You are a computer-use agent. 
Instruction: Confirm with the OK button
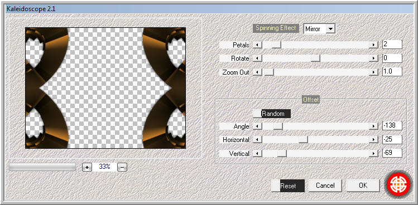(x=363, y=186)
